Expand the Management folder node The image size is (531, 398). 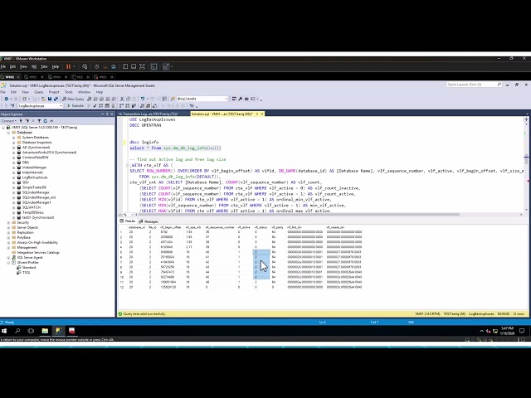tap(8, 247)
